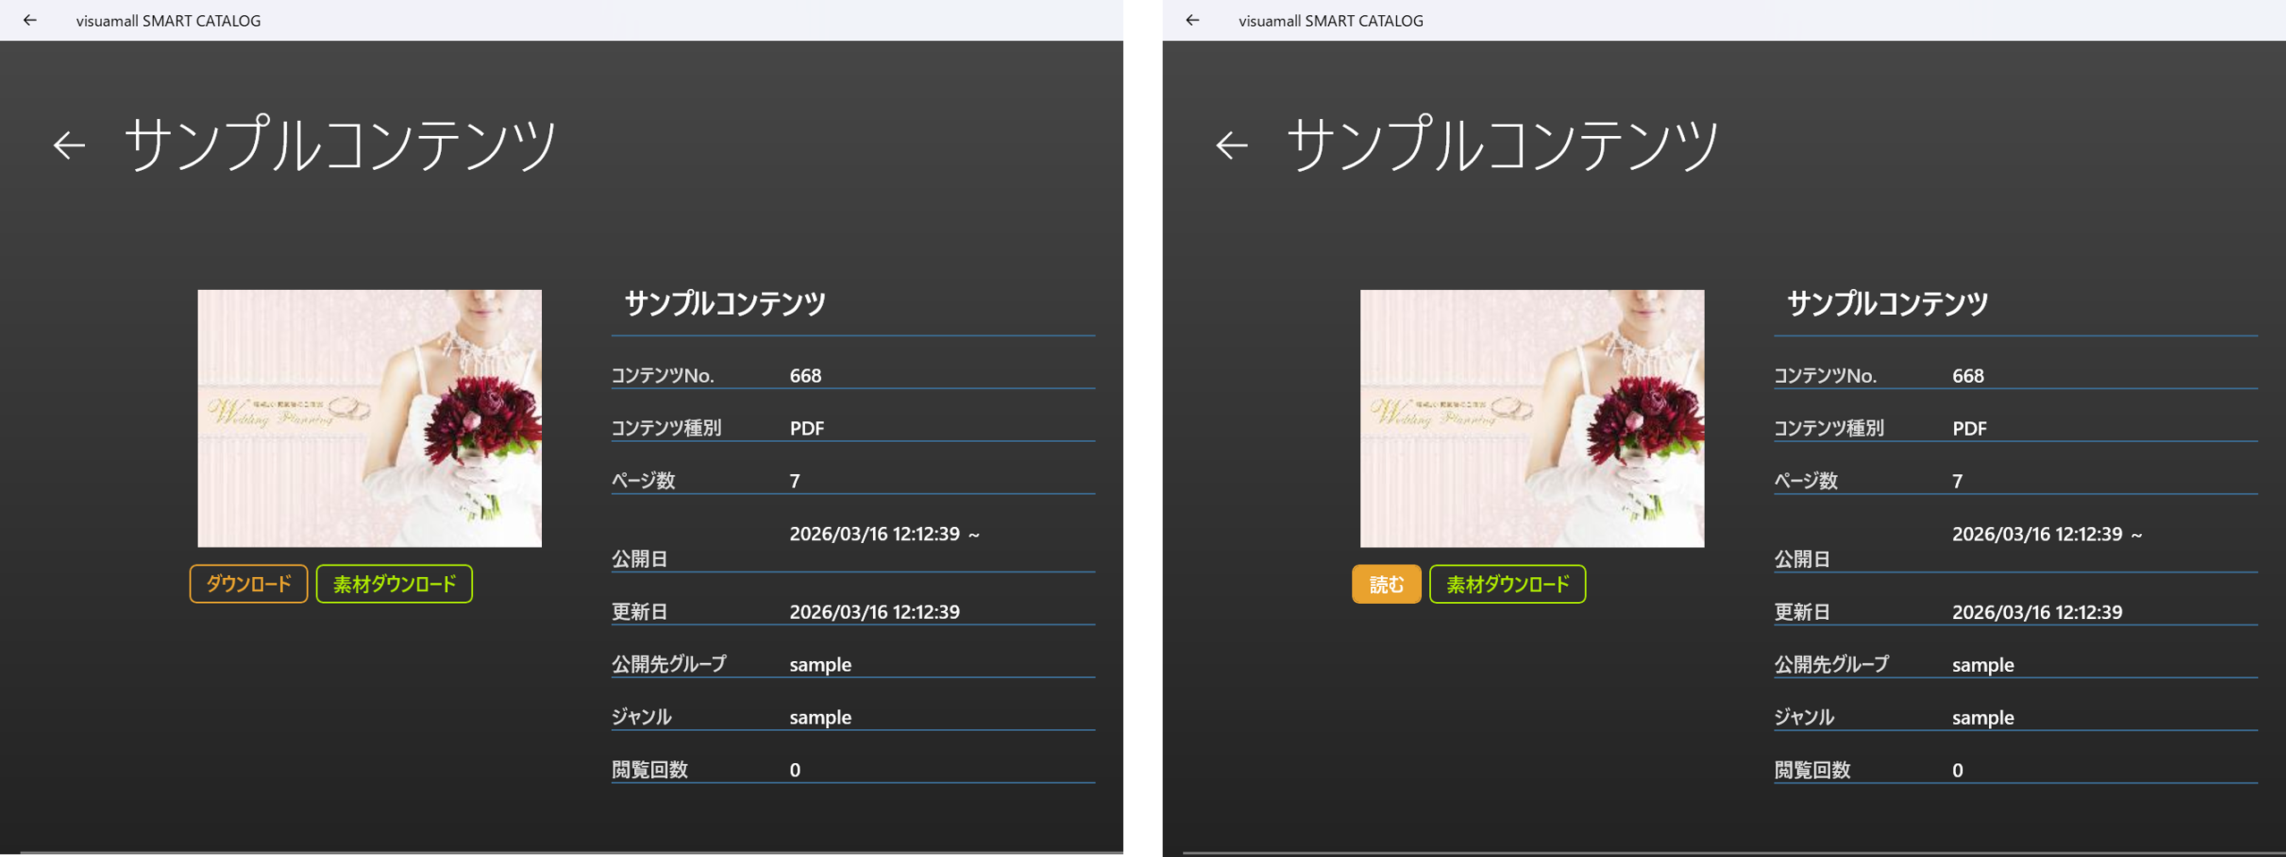The height and width of the screenshot is (857, 2286).
Task: Select コンテンツNo. value 668 in left window
Action: click(x=805, y=376)
